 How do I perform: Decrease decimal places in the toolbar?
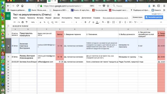pyautogui.click(x=48, y=22)
